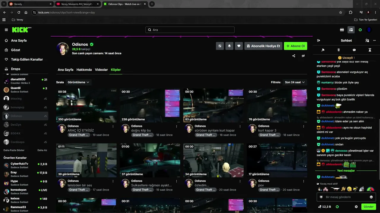
Task: Send message with Gönder button
Action: tap(369, 207)
